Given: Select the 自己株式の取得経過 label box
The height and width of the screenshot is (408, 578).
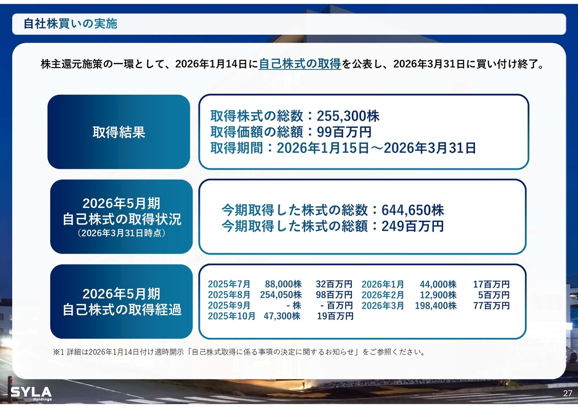Looking at the screenshot, I should click(x=121, y=301).
